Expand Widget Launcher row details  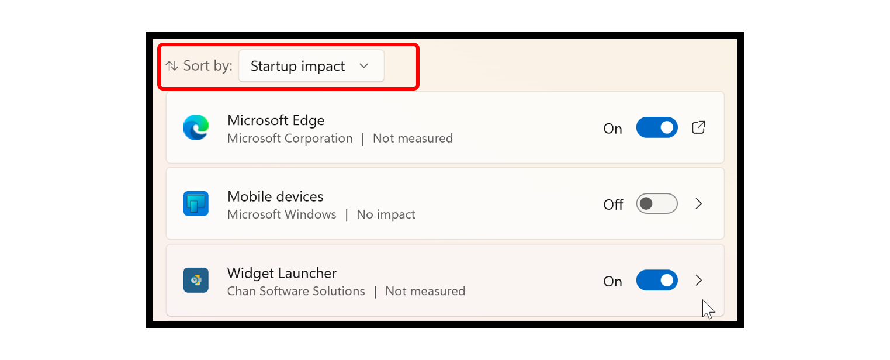699,280
